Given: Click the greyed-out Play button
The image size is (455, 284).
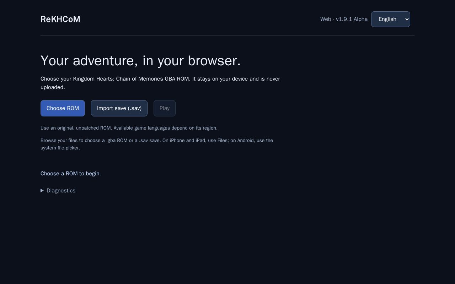Looking at the screenshot, I should click(x=165, y=108).
